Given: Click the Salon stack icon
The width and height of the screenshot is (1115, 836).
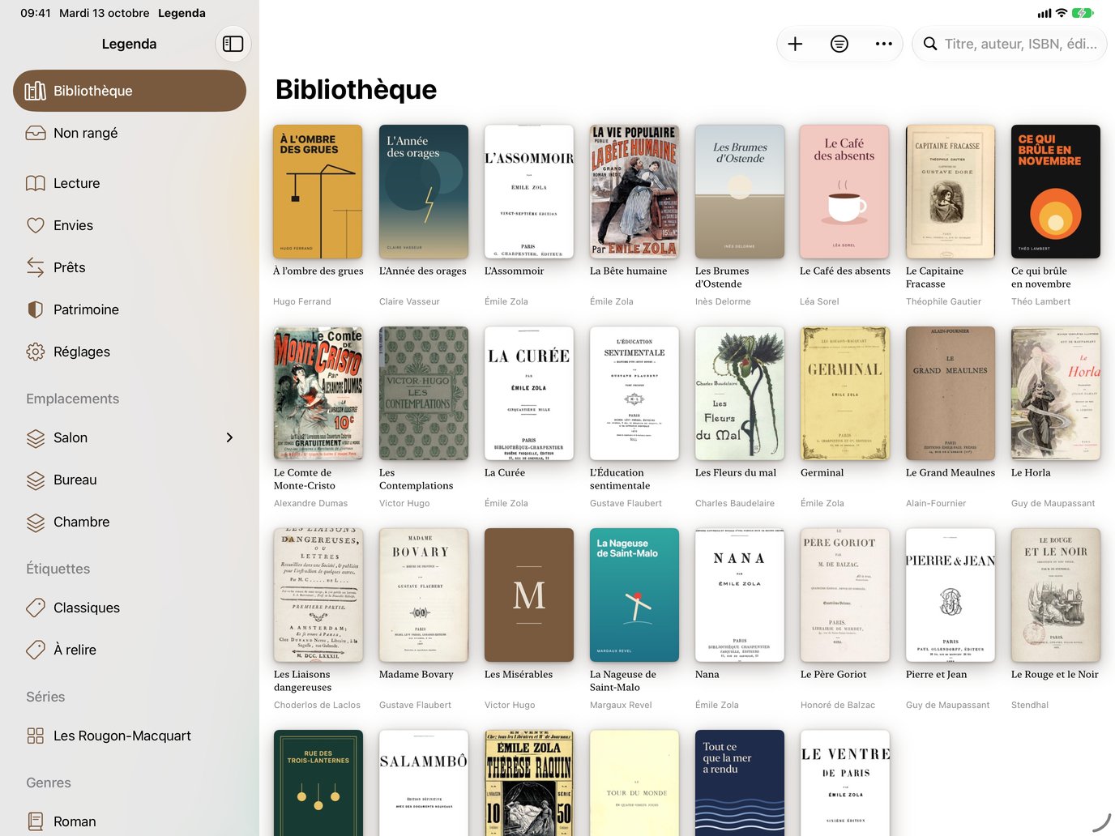Looking at the screenshot, I should (x=36, y=437).
